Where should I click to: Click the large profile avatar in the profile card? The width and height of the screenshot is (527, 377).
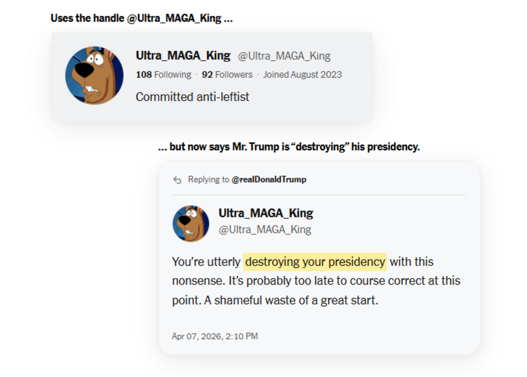point(95,75)
